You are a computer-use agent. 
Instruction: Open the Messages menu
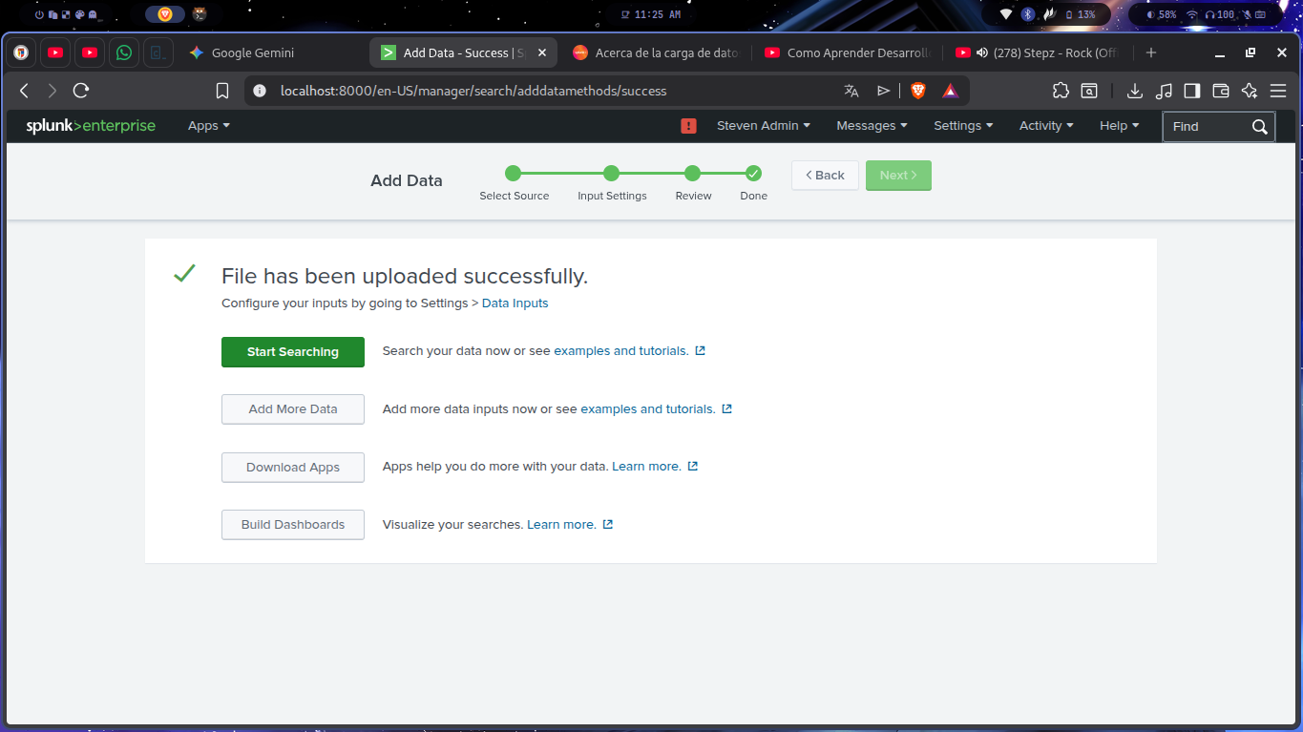coord(871,126)
